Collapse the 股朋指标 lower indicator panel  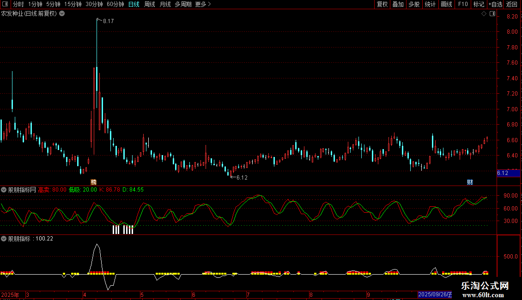click(4, 239)
